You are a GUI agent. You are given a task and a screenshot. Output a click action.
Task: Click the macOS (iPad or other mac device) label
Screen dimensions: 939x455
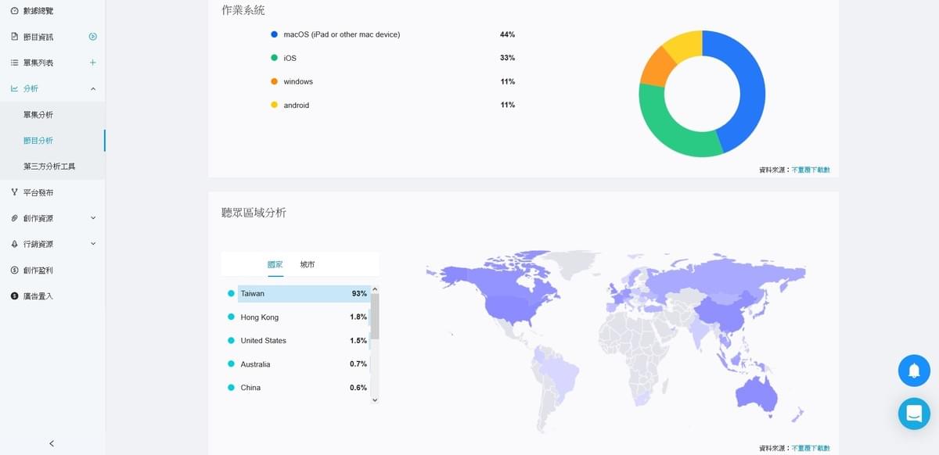342,34
